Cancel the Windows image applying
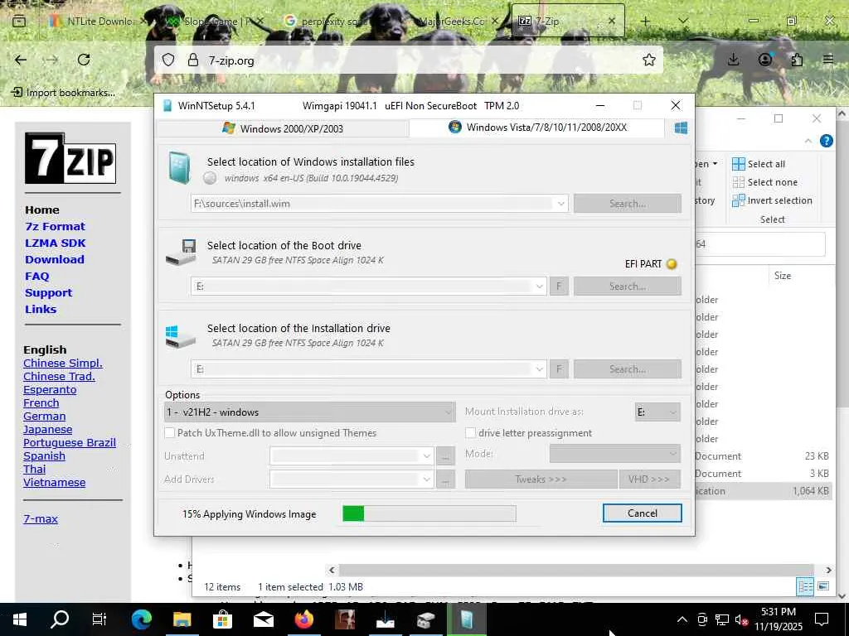The height and width of the screenshot is (636, 849). (x=643, y=513)
